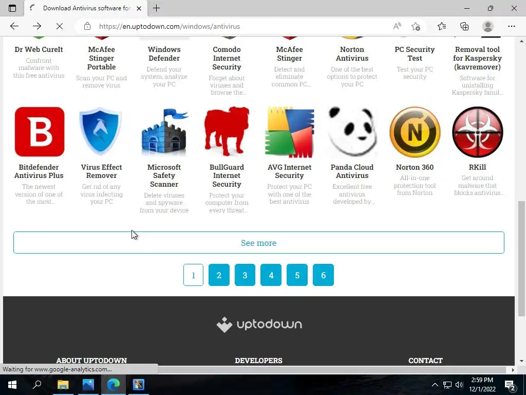The width and height of the screenshot is (526, 395).
Task: Open the RKill biohazard icon
Action: pyautogui.click(x=477, y=132)
